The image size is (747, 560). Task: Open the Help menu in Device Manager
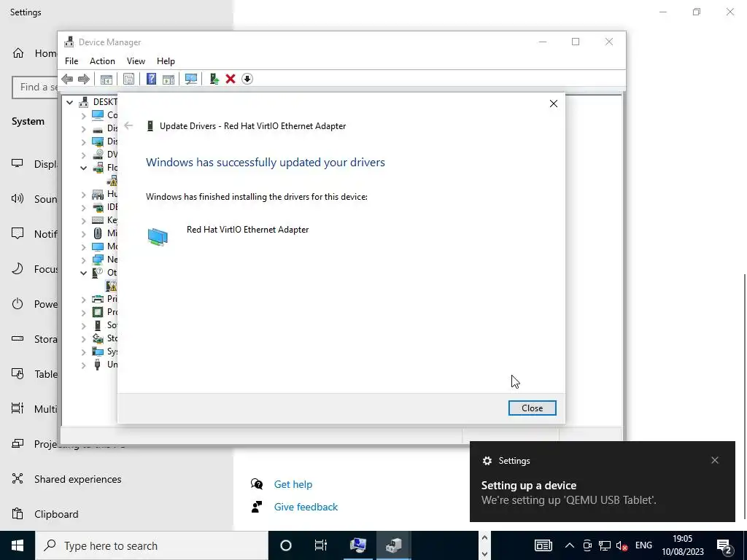[166, 61]
